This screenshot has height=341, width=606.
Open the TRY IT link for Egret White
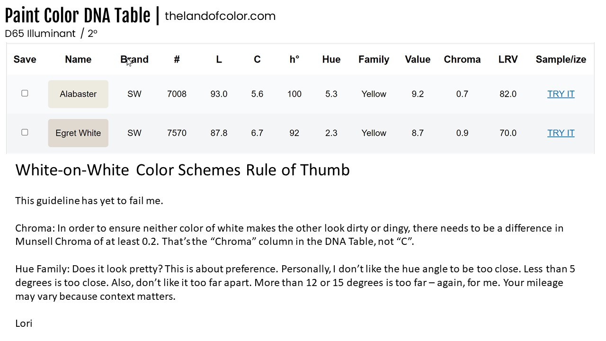[561, 133]
